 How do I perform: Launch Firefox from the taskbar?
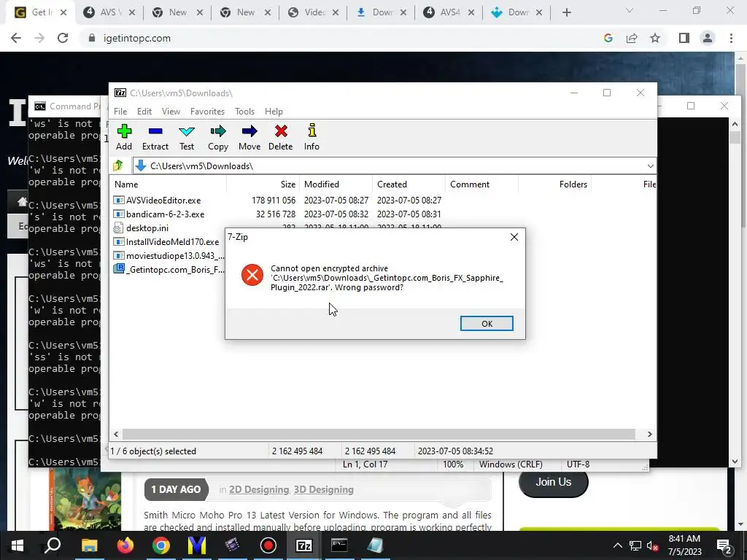click(x=125, y=545)
